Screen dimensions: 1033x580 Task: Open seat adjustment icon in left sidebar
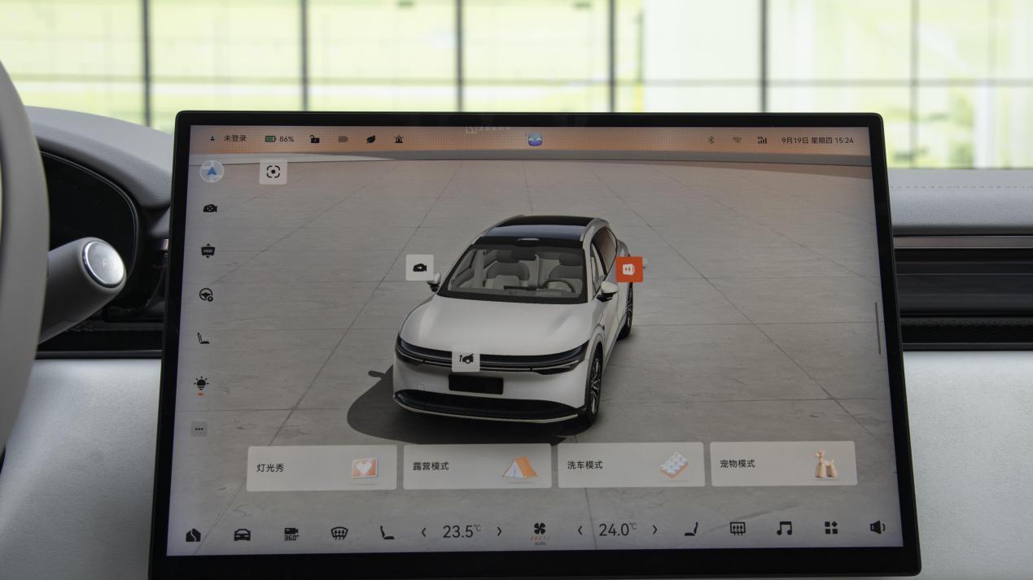click(x=203, y=338)
